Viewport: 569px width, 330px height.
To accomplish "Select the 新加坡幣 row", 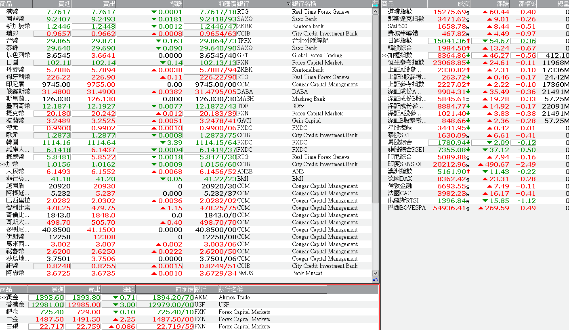I will (186, 26).
